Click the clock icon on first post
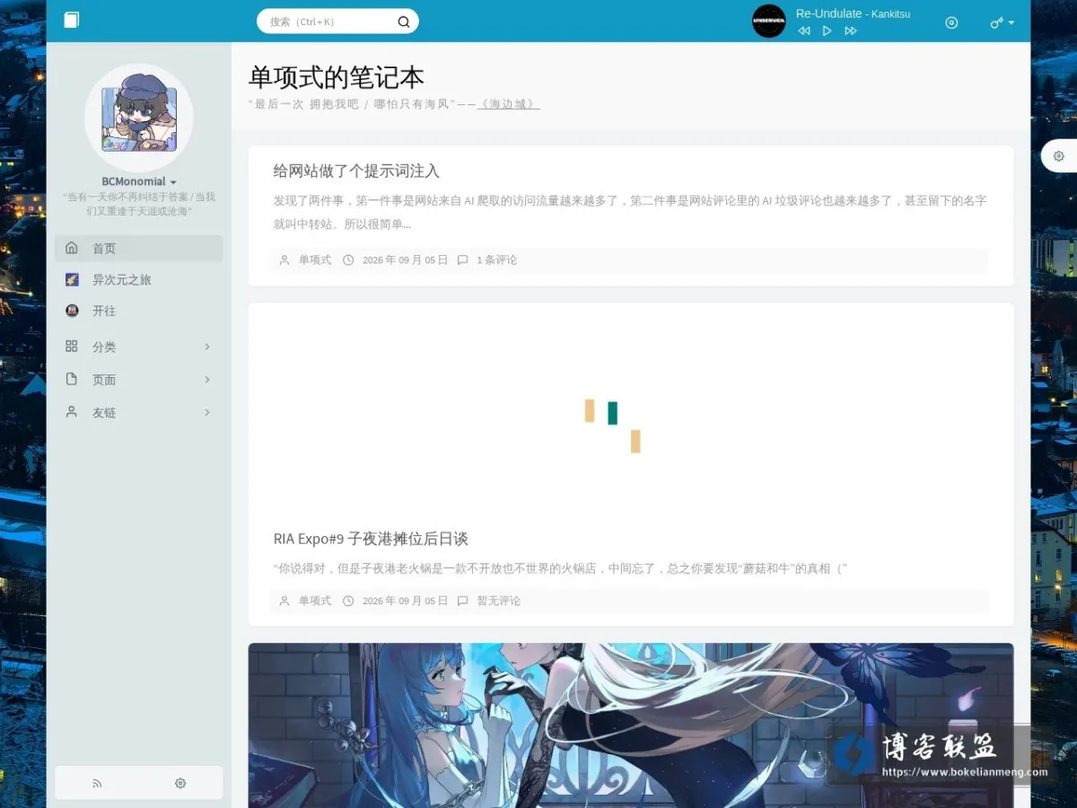Screen dimensions: 1077x808 point(348,260)
